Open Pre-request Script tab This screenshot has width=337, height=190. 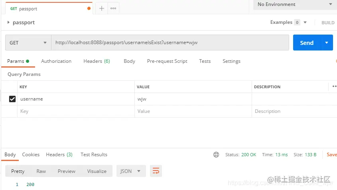[x=167, y=61]
